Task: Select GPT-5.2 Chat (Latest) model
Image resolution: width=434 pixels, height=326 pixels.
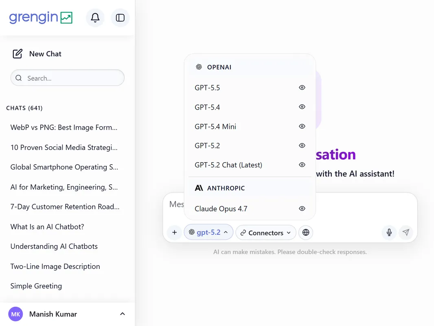Action: (x=250, y=165)
